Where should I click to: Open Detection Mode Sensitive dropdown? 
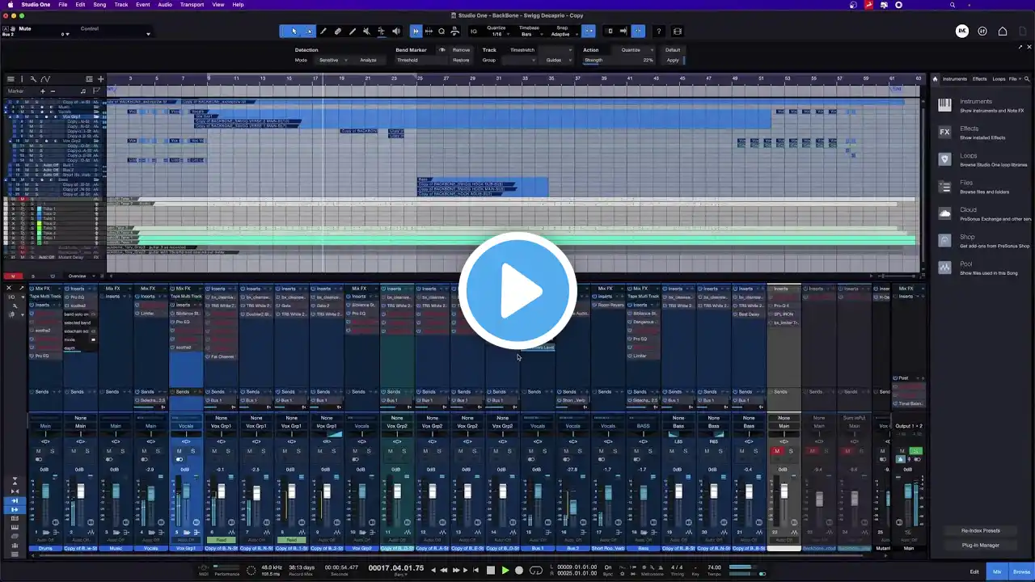pos(332,60)
